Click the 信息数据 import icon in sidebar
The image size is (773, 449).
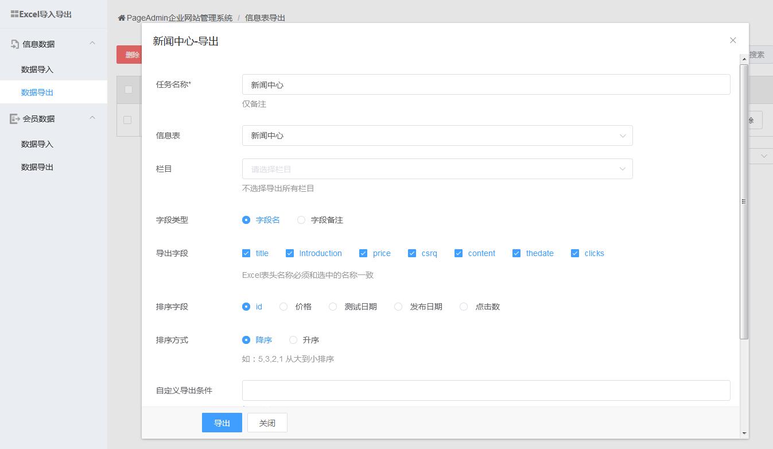15,44
